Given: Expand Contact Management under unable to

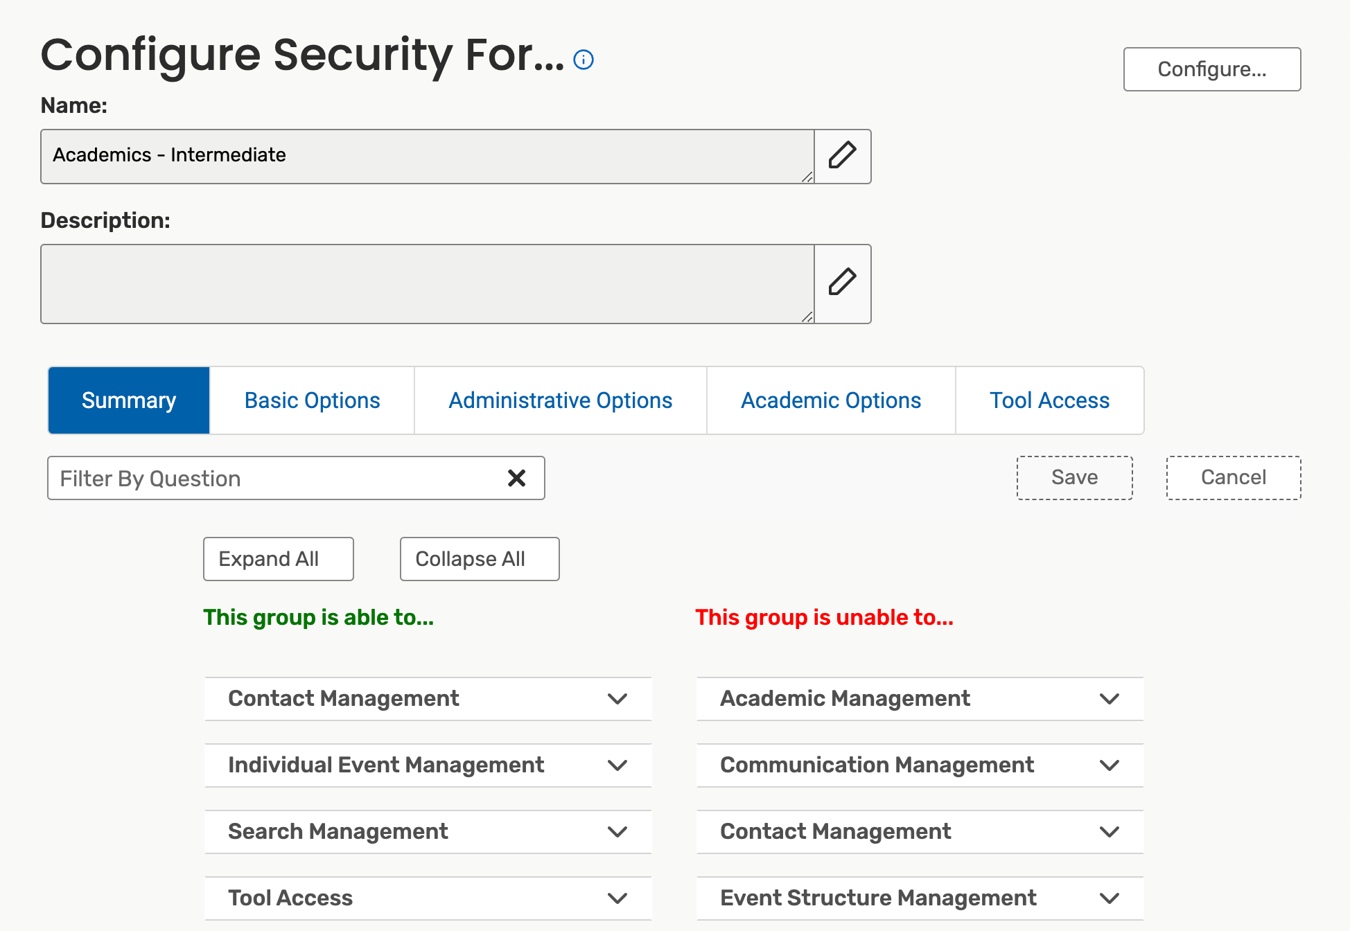Looking at the screenshot, I should [x=920, y=832].
